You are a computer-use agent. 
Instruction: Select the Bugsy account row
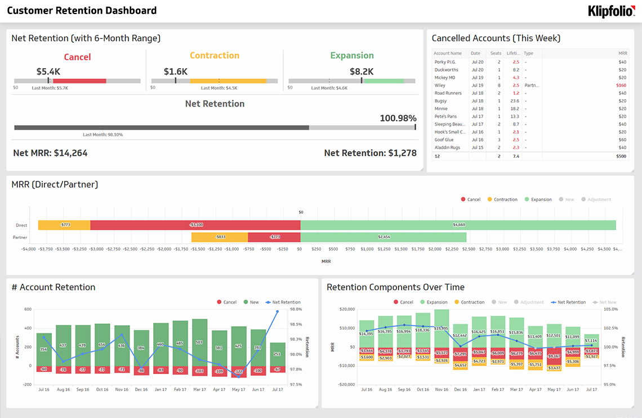click(x=530, y=101)
